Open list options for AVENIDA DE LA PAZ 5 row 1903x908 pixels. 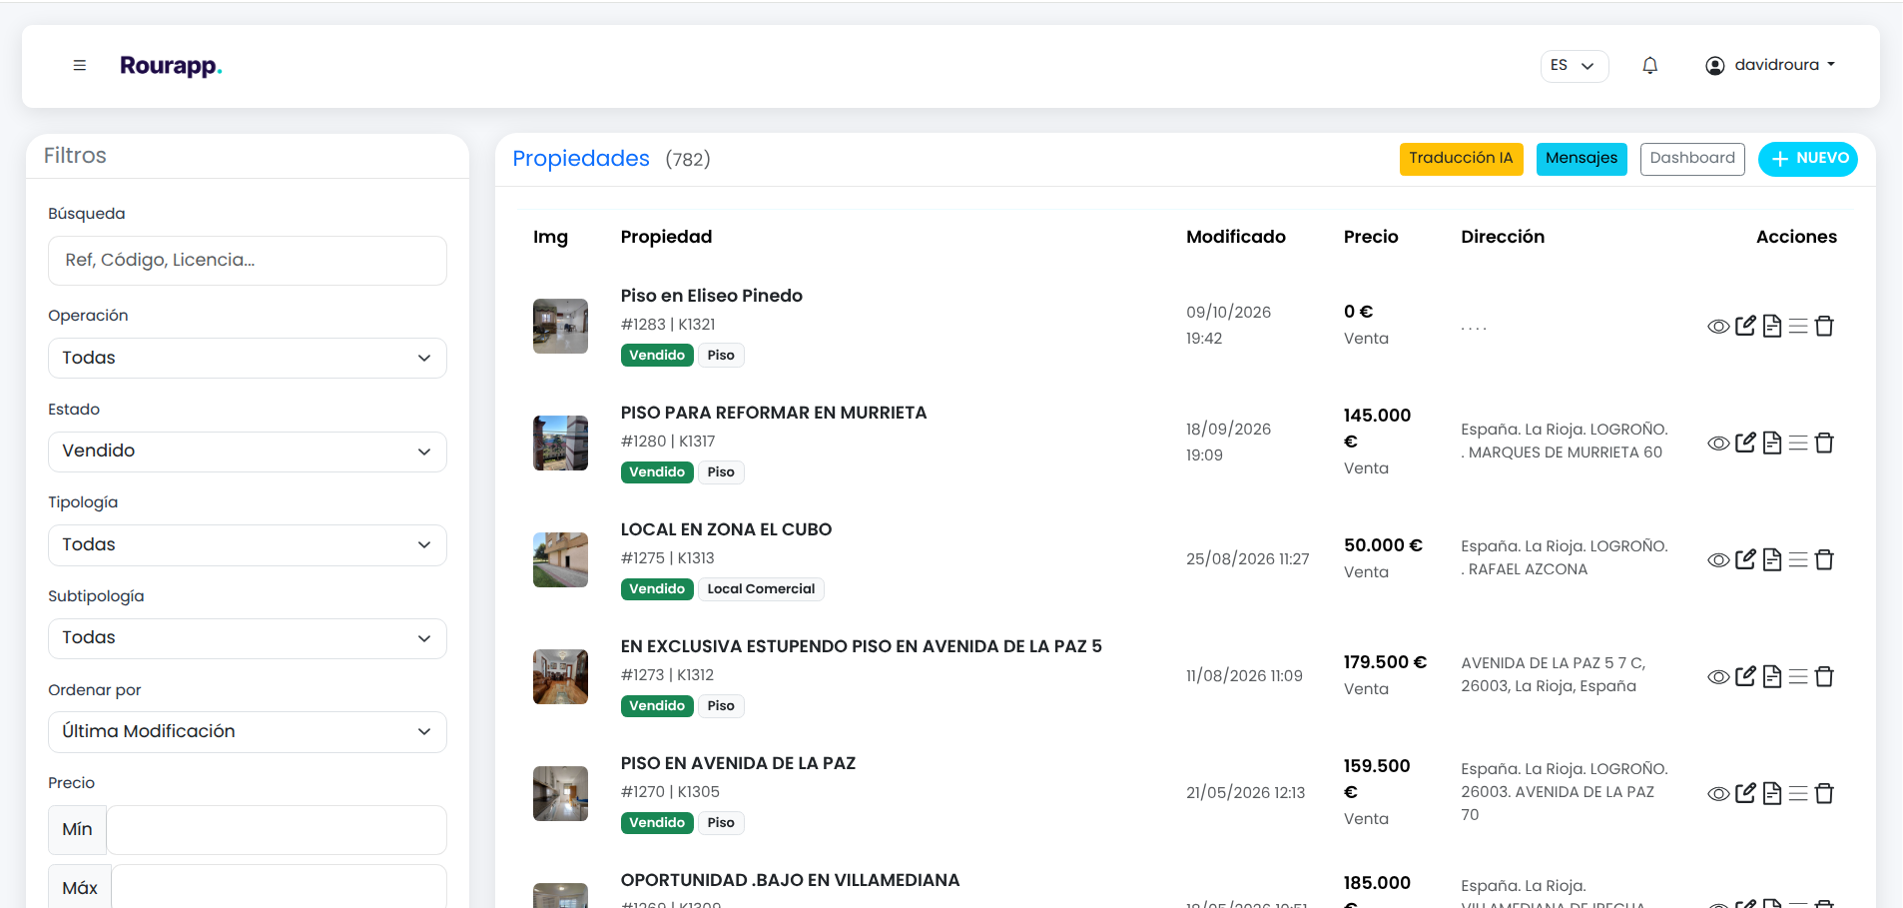[x=1798, y=676]
